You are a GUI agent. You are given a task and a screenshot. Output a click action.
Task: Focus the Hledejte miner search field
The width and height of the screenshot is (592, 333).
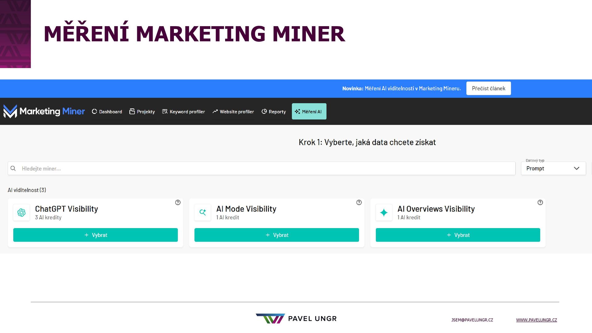coord(265,168)
